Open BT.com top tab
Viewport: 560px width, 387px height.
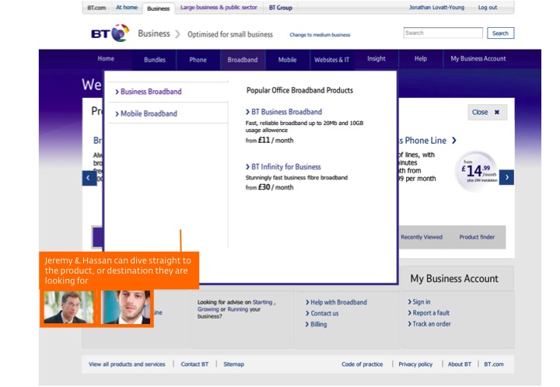point(96,8)
